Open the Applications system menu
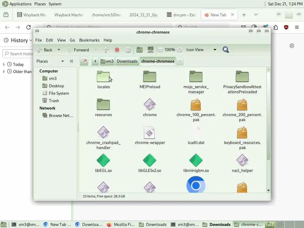 coord(20,4)
